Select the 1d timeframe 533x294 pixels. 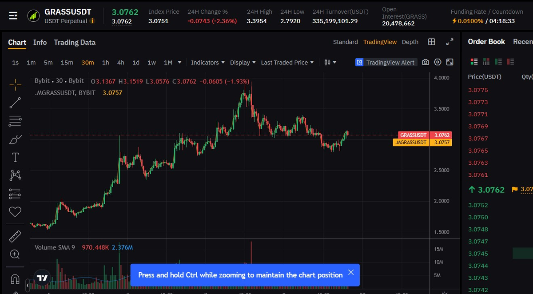tap(136, 63)
